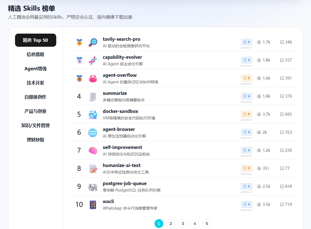Go to page 3 of the list
This screenshot has width=311, height=229.
(183, 223)
